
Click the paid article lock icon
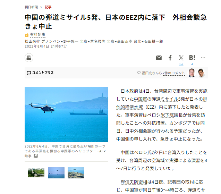[27, 35]
